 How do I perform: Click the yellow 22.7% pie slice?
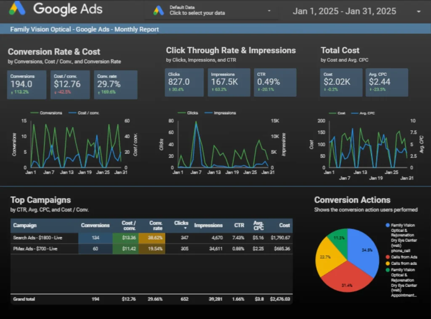pyautogui.click(x=328, y=257)
